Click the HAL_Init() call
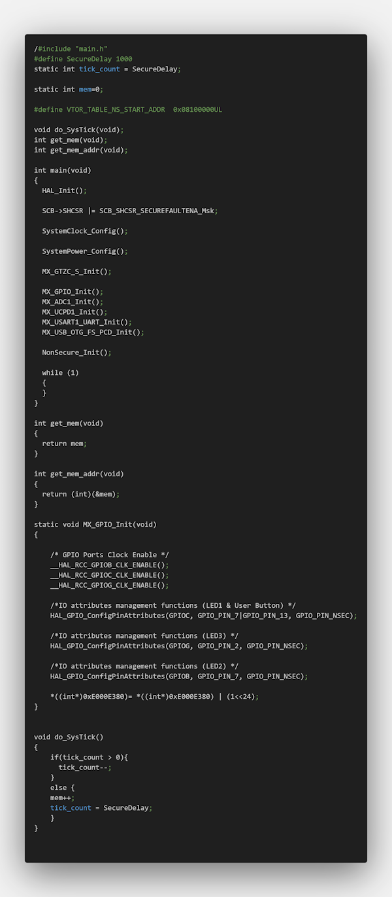Image resolution: width=392 pixels, height=897 pixels. [x=64, y=190]
